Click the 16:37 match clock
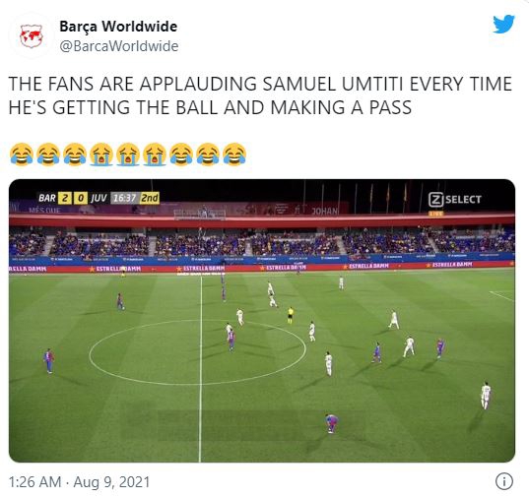Image resolution: width=529 pixels, height=499 pixels. [124, 198]
